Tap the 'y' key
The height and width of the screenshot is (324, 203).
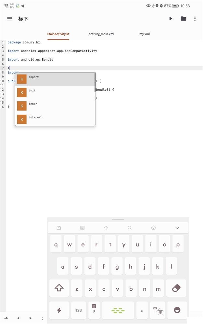coord(124,244)
